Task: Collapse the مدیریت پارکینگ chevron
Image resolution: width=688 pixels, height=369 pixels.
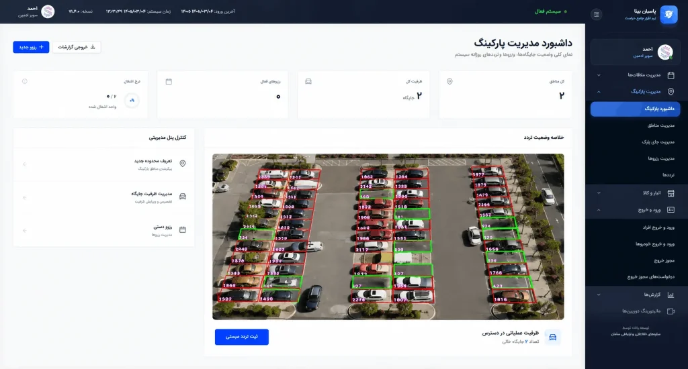Action: [x=599, y=92]
